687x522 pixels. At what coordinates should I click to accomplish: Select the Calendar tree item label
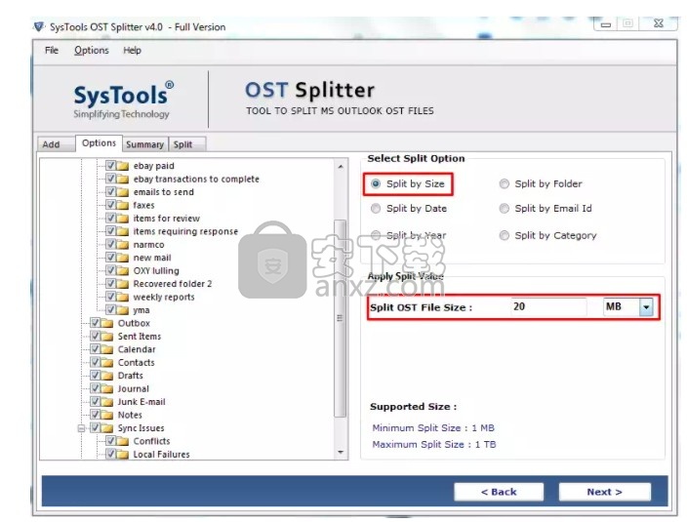(137, 349)
